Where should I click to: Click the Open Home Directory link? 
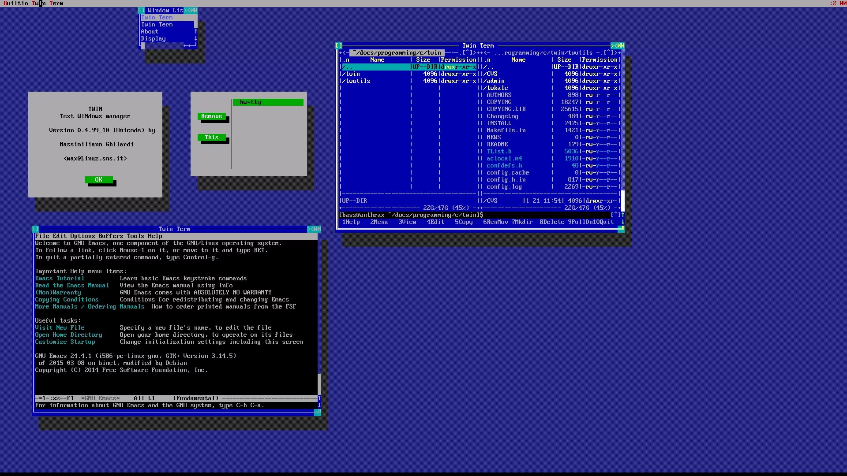(x=69, y=335)
